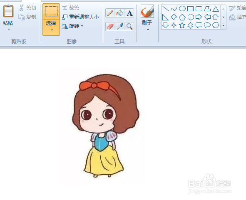Choose the Hexagon shape
The image size is (246, 200).
191,17
